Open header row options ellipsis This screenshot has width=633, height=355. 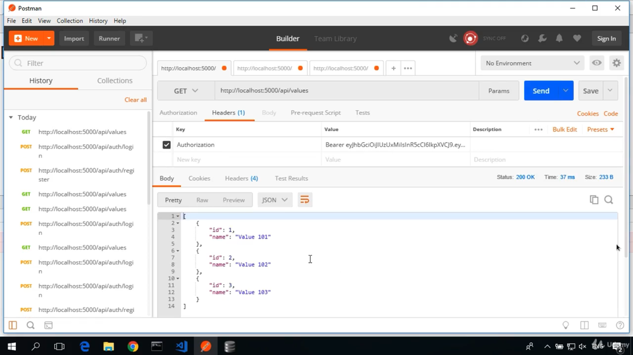pos(538,130)
